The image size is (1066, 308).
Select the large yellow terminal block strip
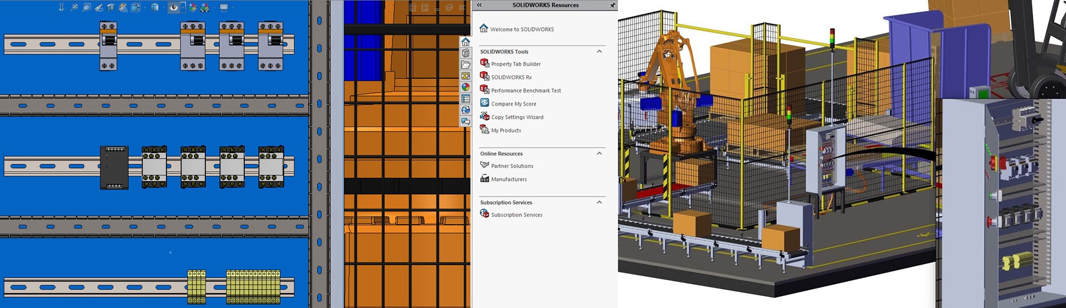pos(253,287)
